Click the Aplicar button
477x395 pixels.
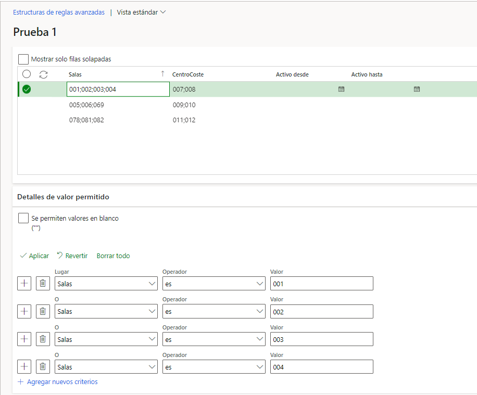[x=34, y=256]
